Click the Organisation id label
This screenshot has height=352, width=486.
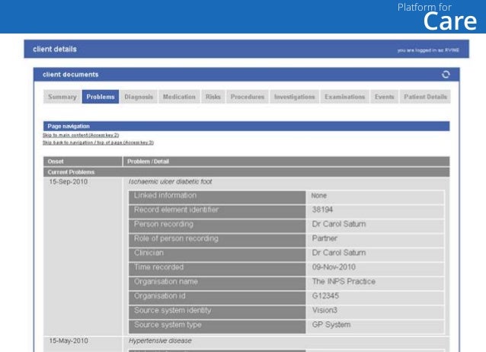(160, 296)
